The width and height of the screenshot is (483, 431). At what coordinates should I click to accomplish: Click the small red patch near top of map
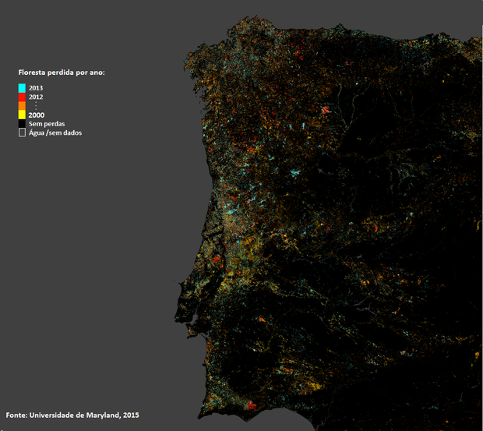pos(298,53)
